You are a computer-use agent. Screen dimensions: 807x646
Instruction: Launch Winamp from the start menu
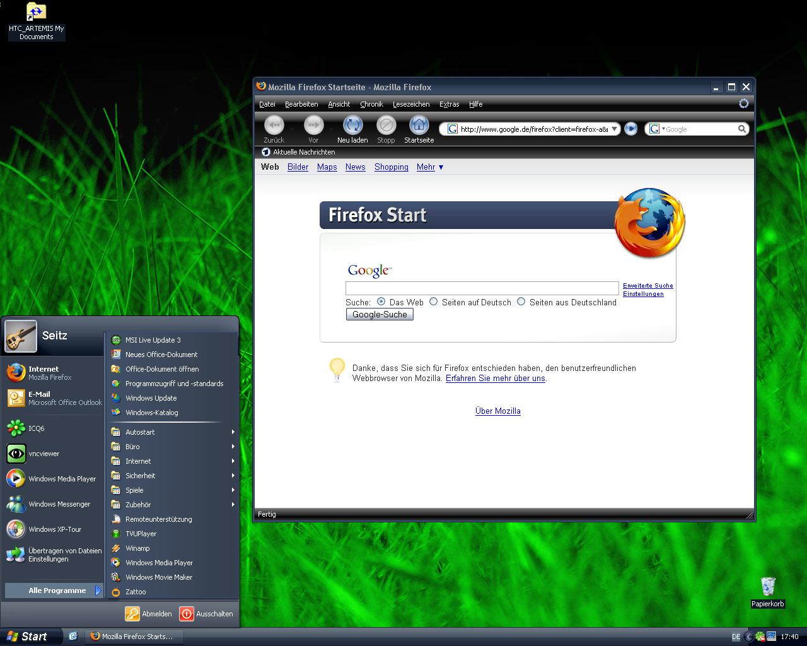[x=137, y=548]
